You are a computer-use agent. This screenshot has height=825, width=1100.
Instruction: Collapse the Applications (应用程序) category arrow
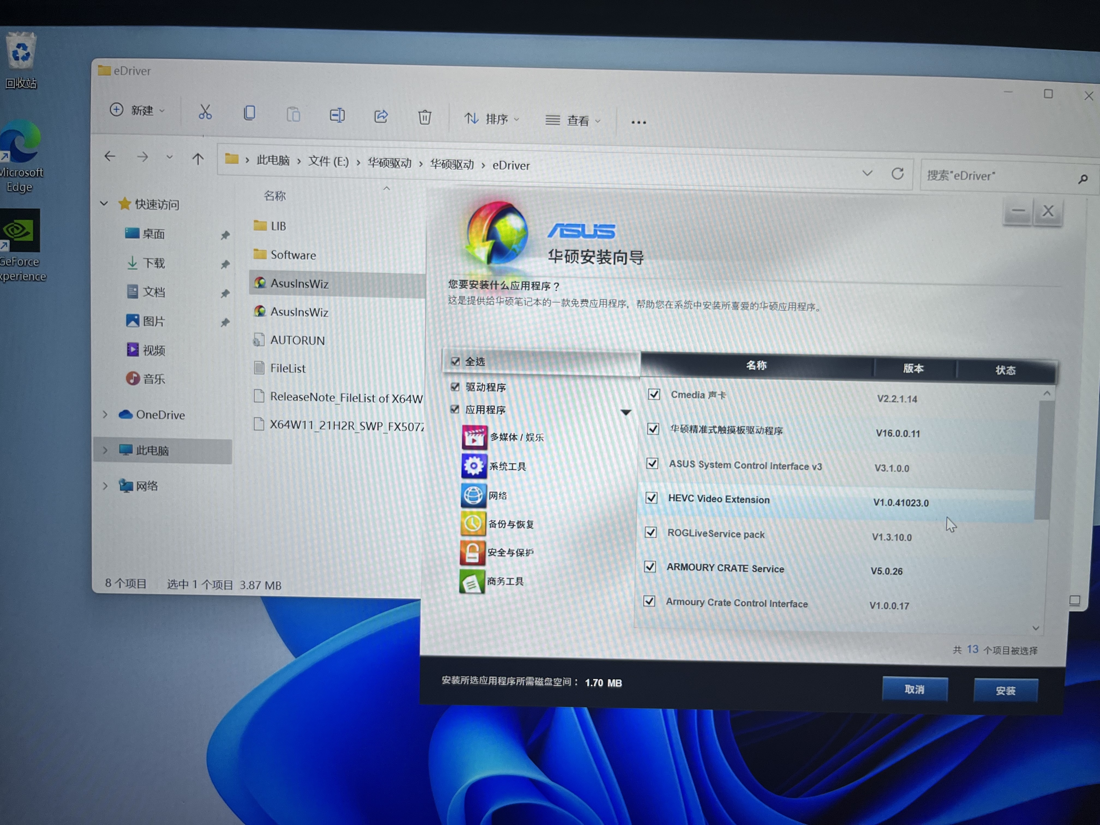[x=626, y=412]
